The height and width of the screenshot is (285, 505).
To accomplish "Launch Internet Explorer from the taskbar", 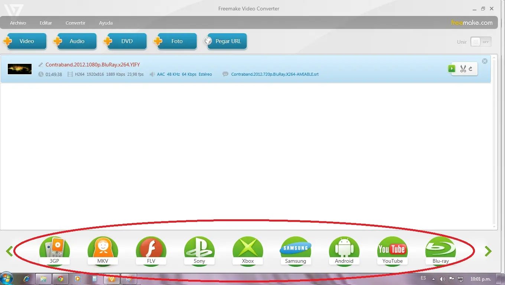I will point(26,279).
